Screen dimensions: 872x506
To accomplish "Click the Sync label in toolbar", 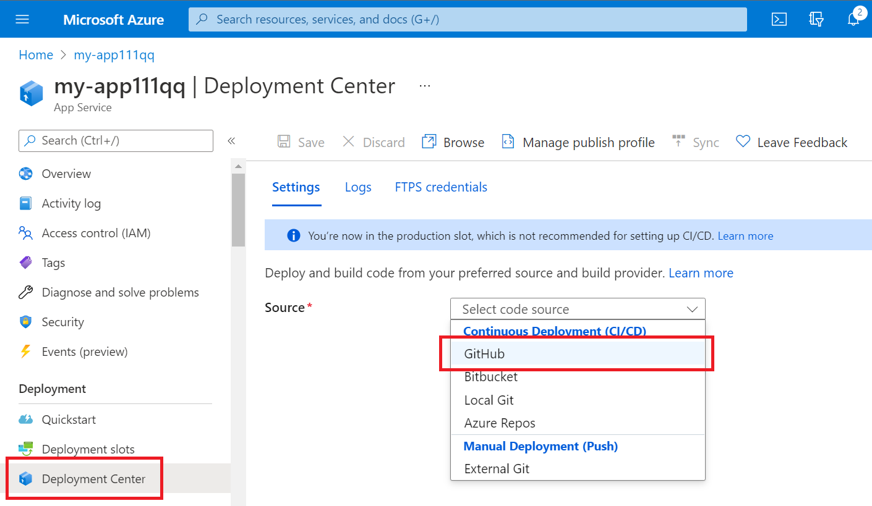I will (706, 143).
